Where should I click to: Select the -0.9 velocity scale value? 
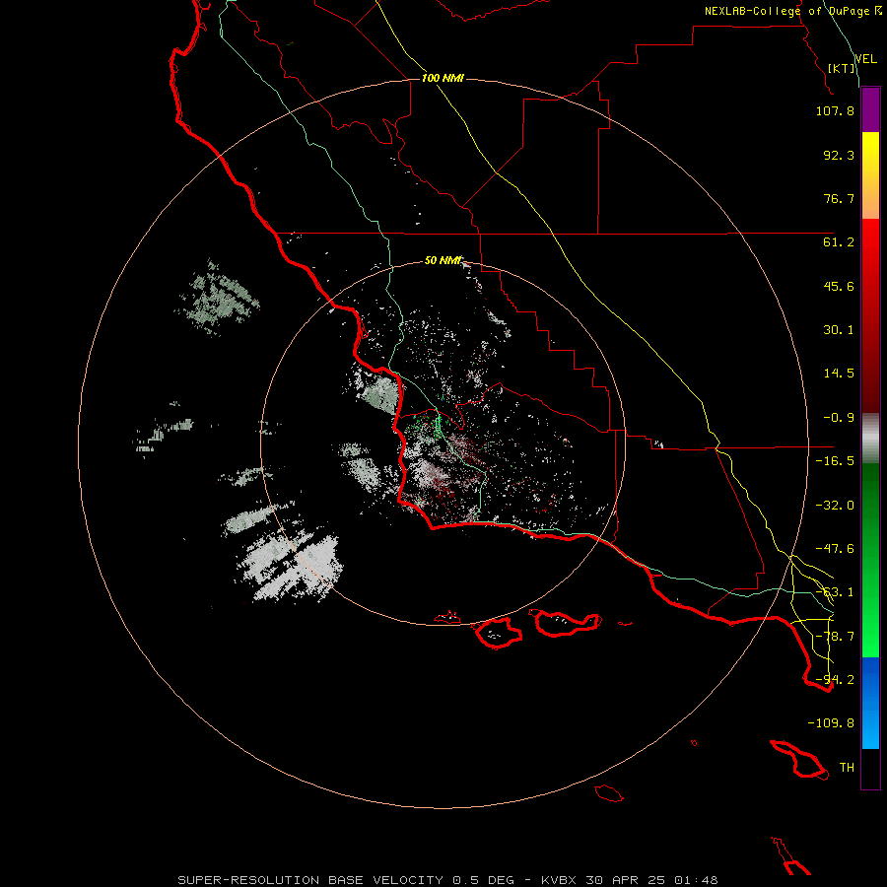[x=839, y=418]
